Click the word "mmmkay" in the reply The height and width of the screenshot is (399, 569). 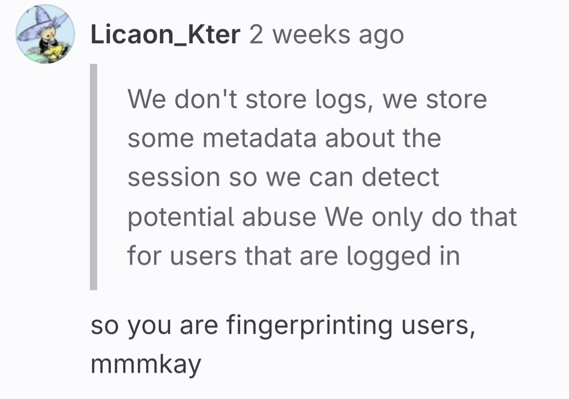(x=146, y=364)
